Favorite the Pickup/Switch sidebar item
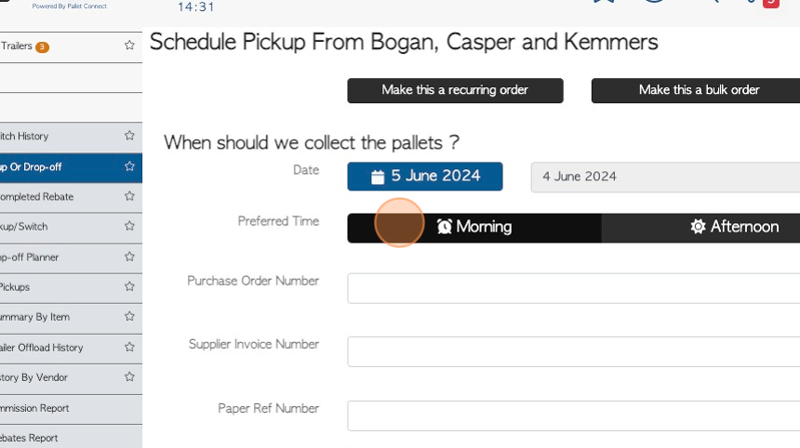Viewport: 800px width, 448px height. 129,226
